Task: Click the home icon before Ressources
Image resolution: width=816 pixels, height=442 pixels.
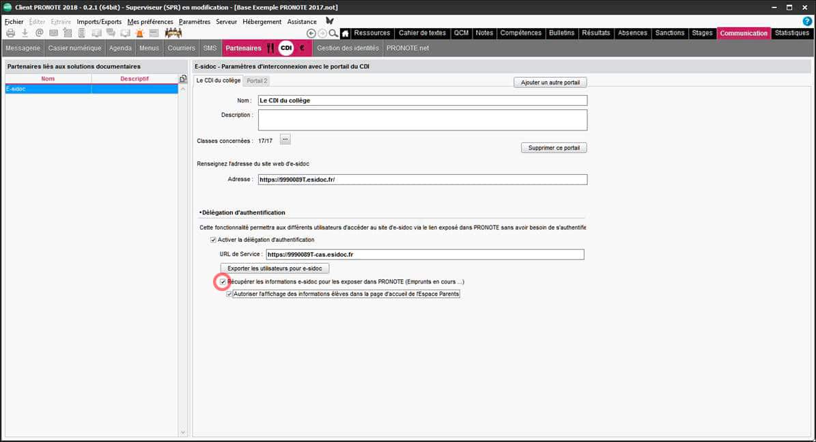Action: pos(345,33)
